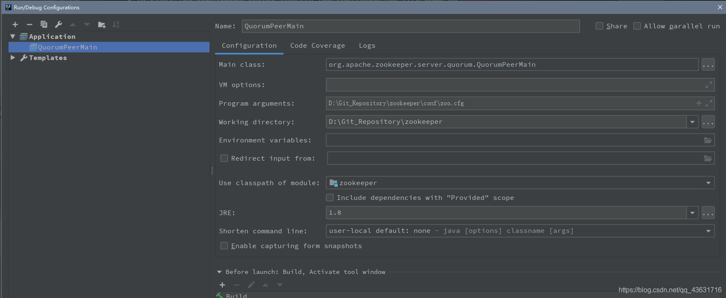Select QuorumPeerMain configuration in tree
726x298 pixels.
coord(109,47)
